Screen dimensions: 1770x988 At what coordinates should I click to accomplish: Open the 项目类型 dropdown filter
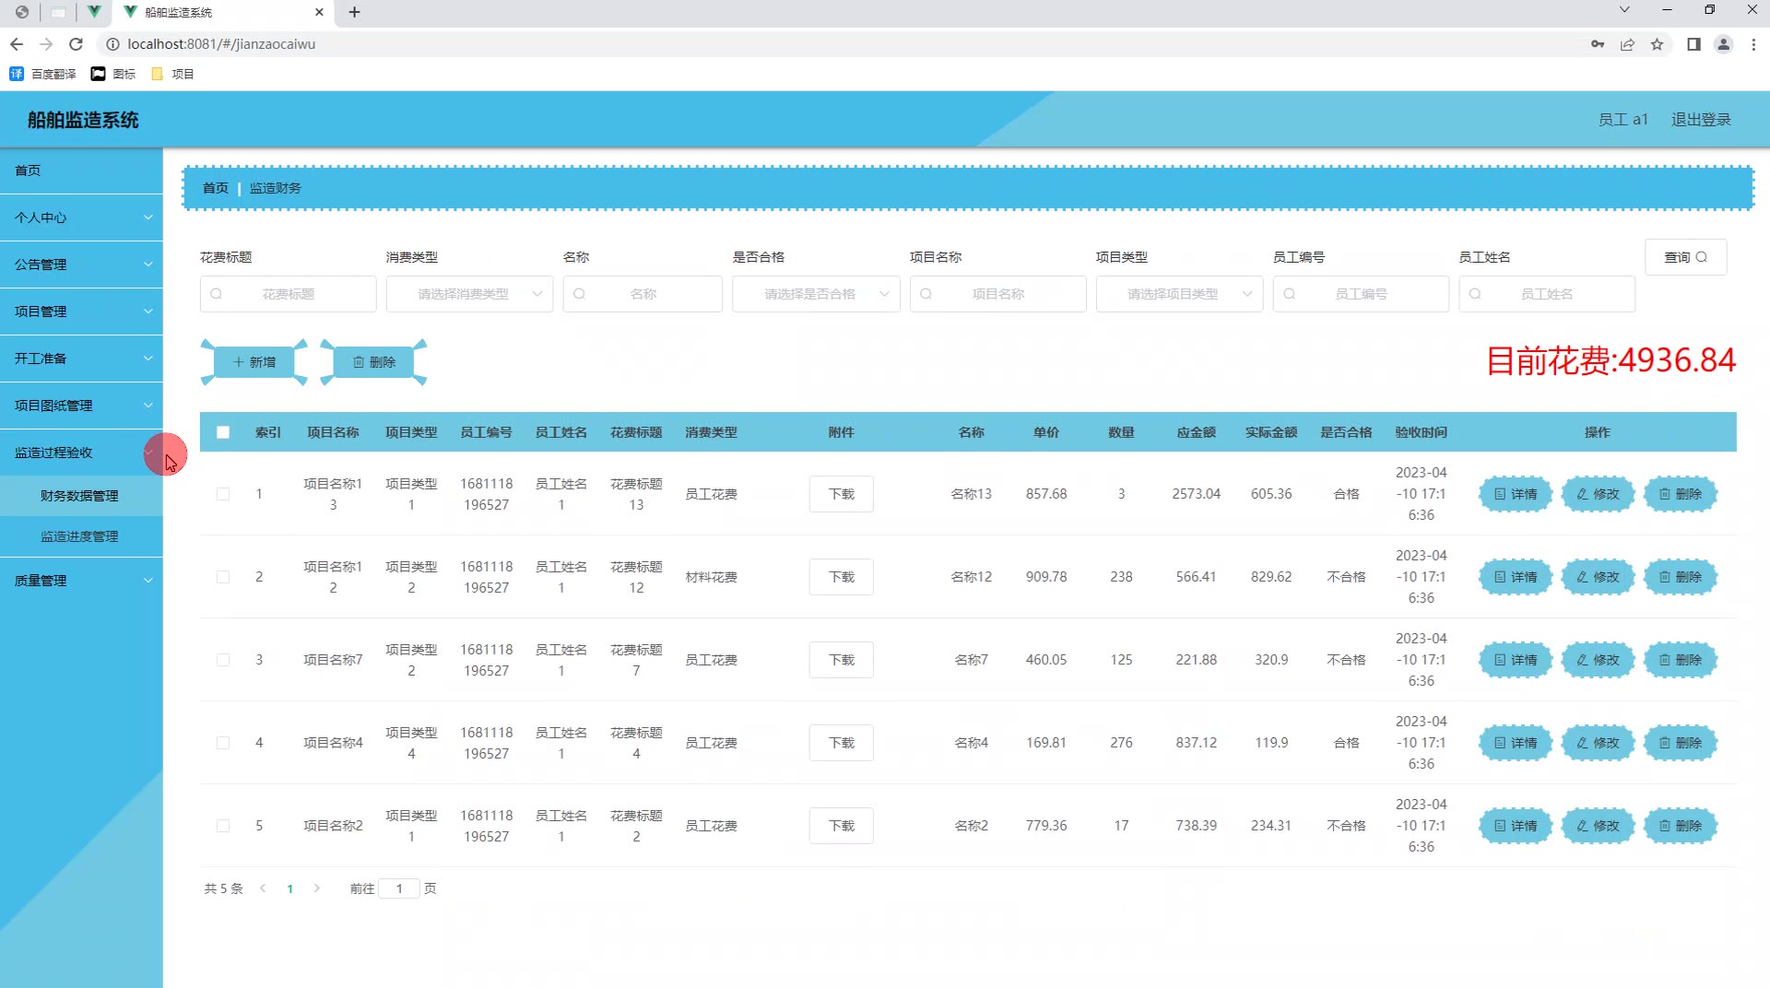pos(1179,294)
